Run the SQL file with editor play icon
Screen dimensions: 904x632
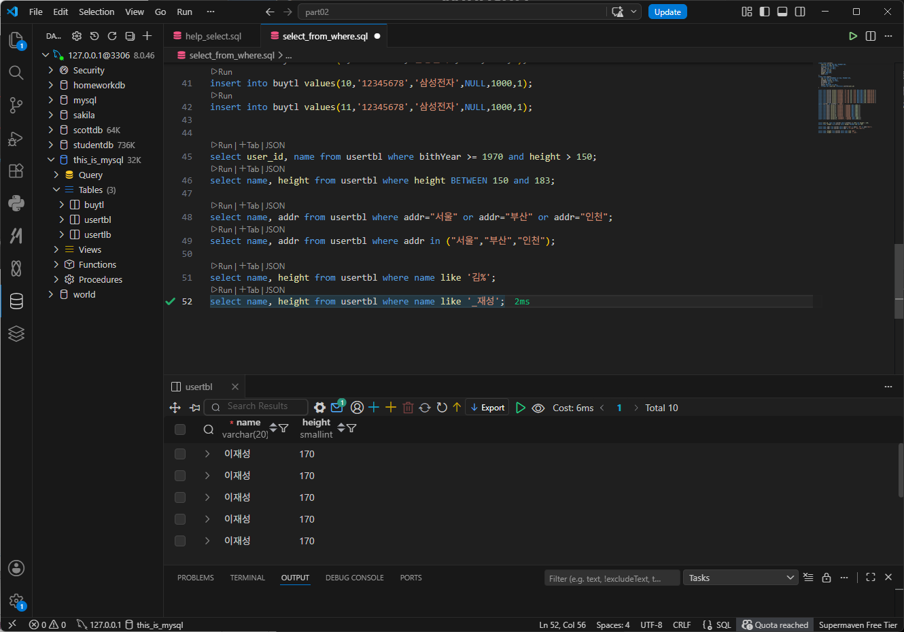[853, 36]
